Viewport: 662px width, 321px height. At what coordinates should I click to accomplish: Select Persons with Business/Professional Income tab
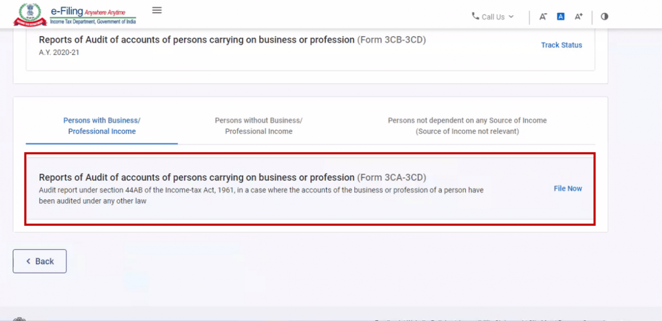101,126
